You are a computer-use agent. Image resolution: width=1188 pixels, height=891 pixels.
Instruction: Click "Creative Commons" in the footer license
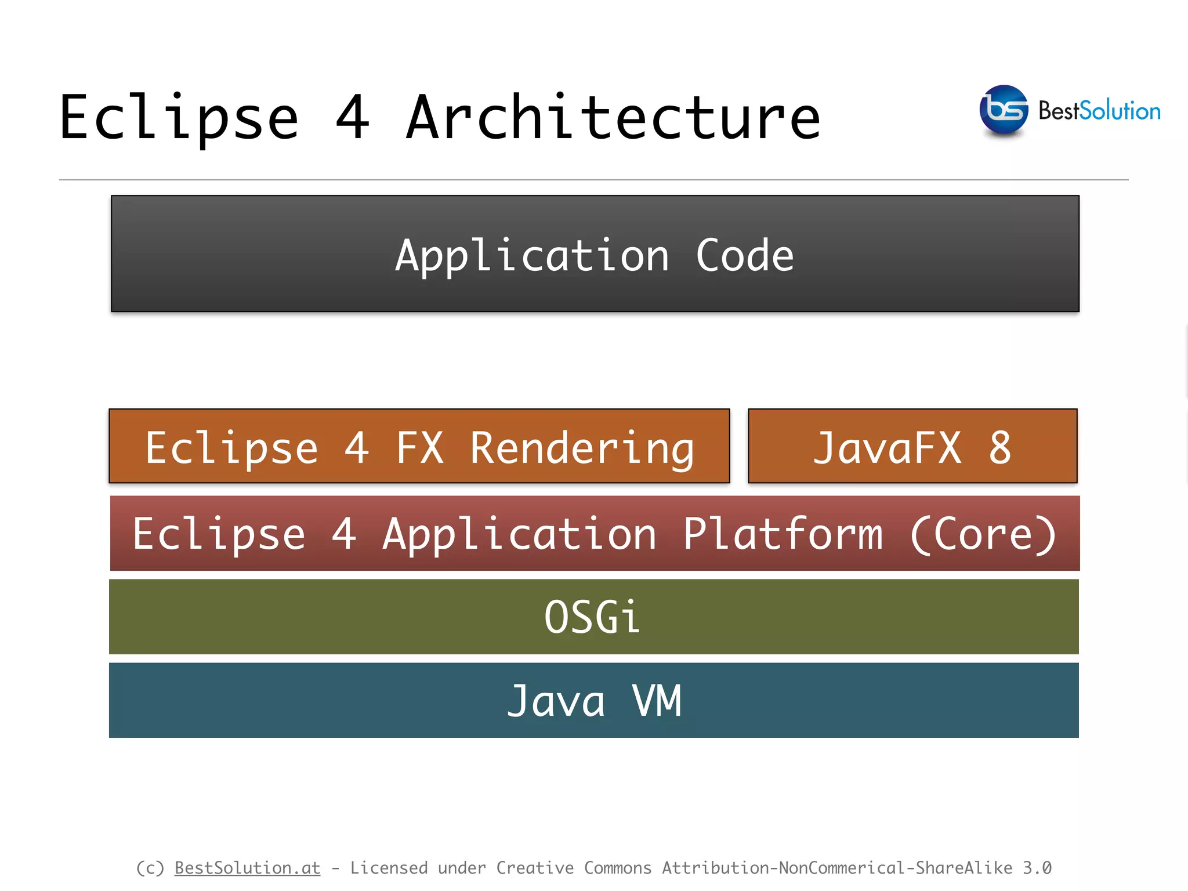574,868
